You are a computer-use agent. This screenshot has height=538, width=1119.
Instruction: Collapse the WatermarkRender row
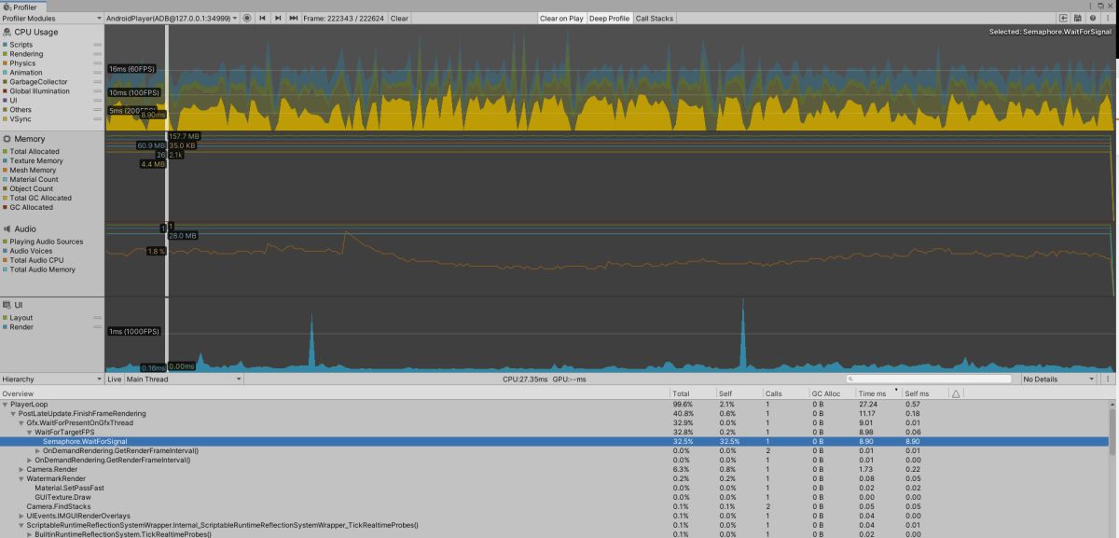point(21,478)
